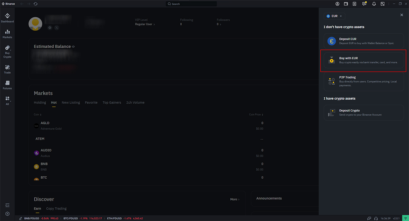The image size is (409, 221).
Task: Open the ATEM market row
Action: click(149, 139)
